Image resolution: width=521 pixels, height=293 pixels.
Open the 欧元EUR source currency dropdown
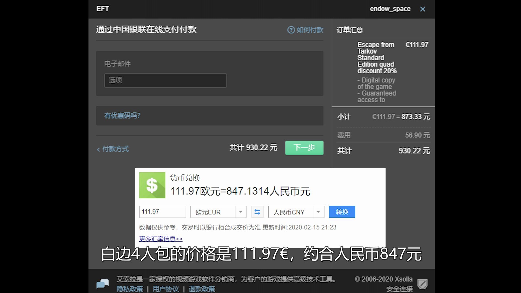click(x=218, y=212)
